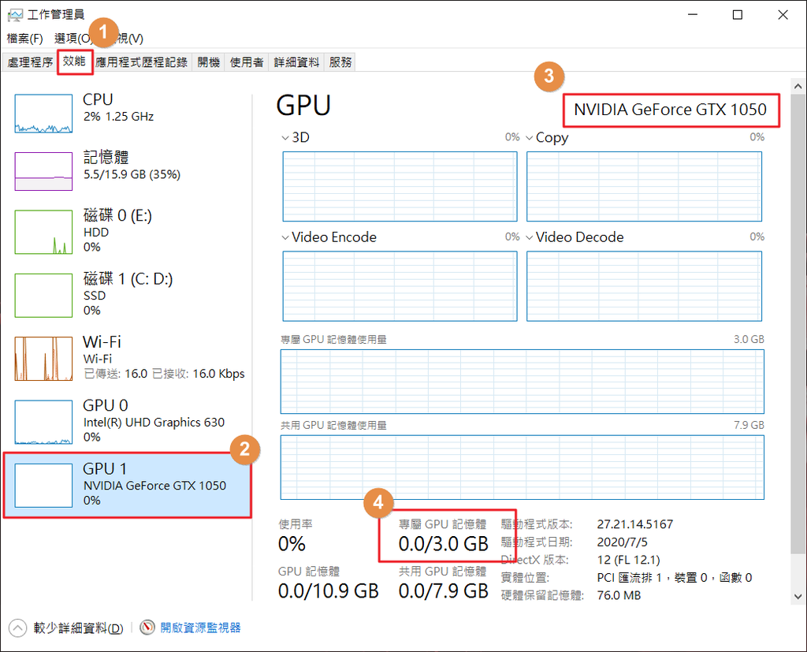Select the 記憶體 memory graph thumbnail
The image size is (807, 652).
tap(43, 172)
